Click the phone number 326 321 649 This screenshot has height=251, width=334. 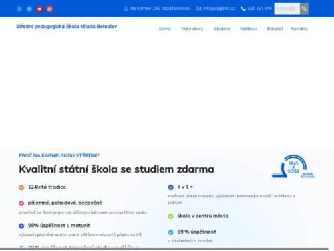(x=260, y=9)
